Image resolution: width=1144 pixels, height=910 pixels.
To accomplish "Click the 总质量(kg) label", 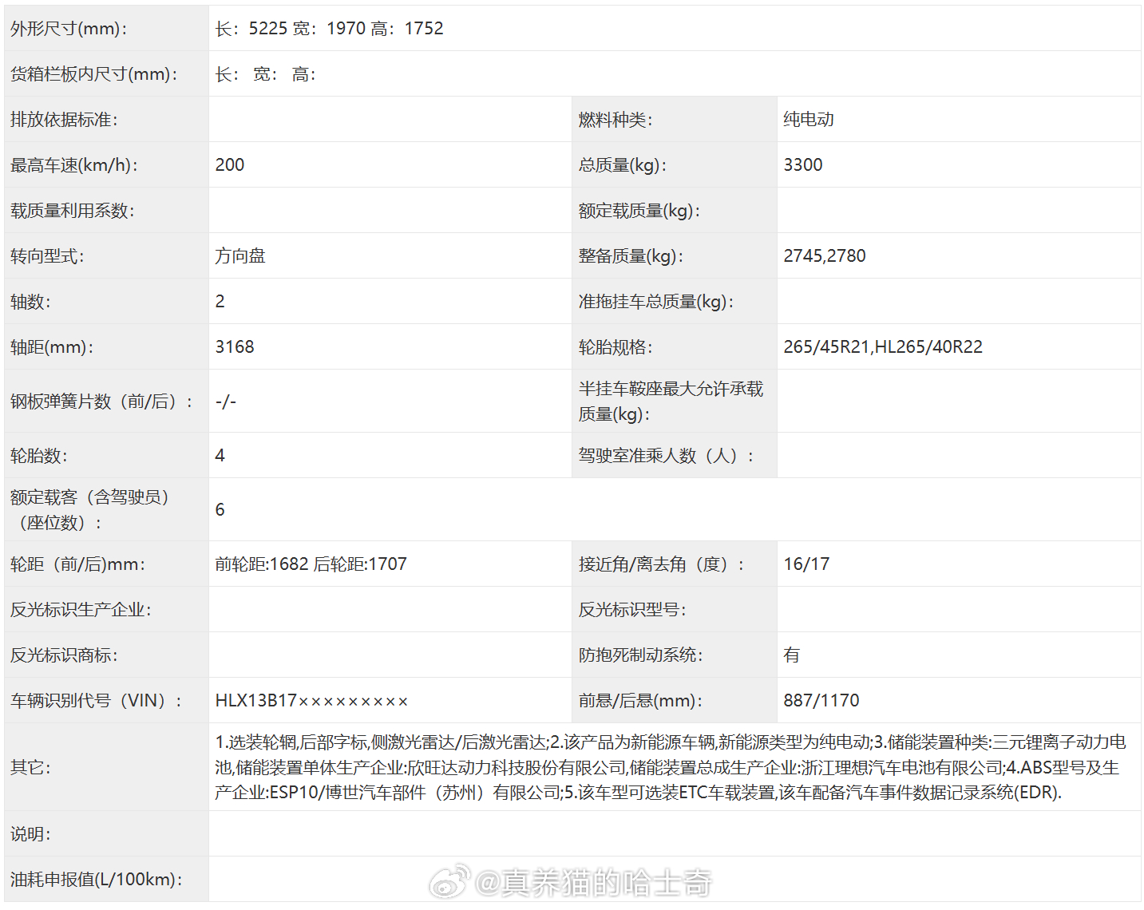I will [x=623, y=165].
